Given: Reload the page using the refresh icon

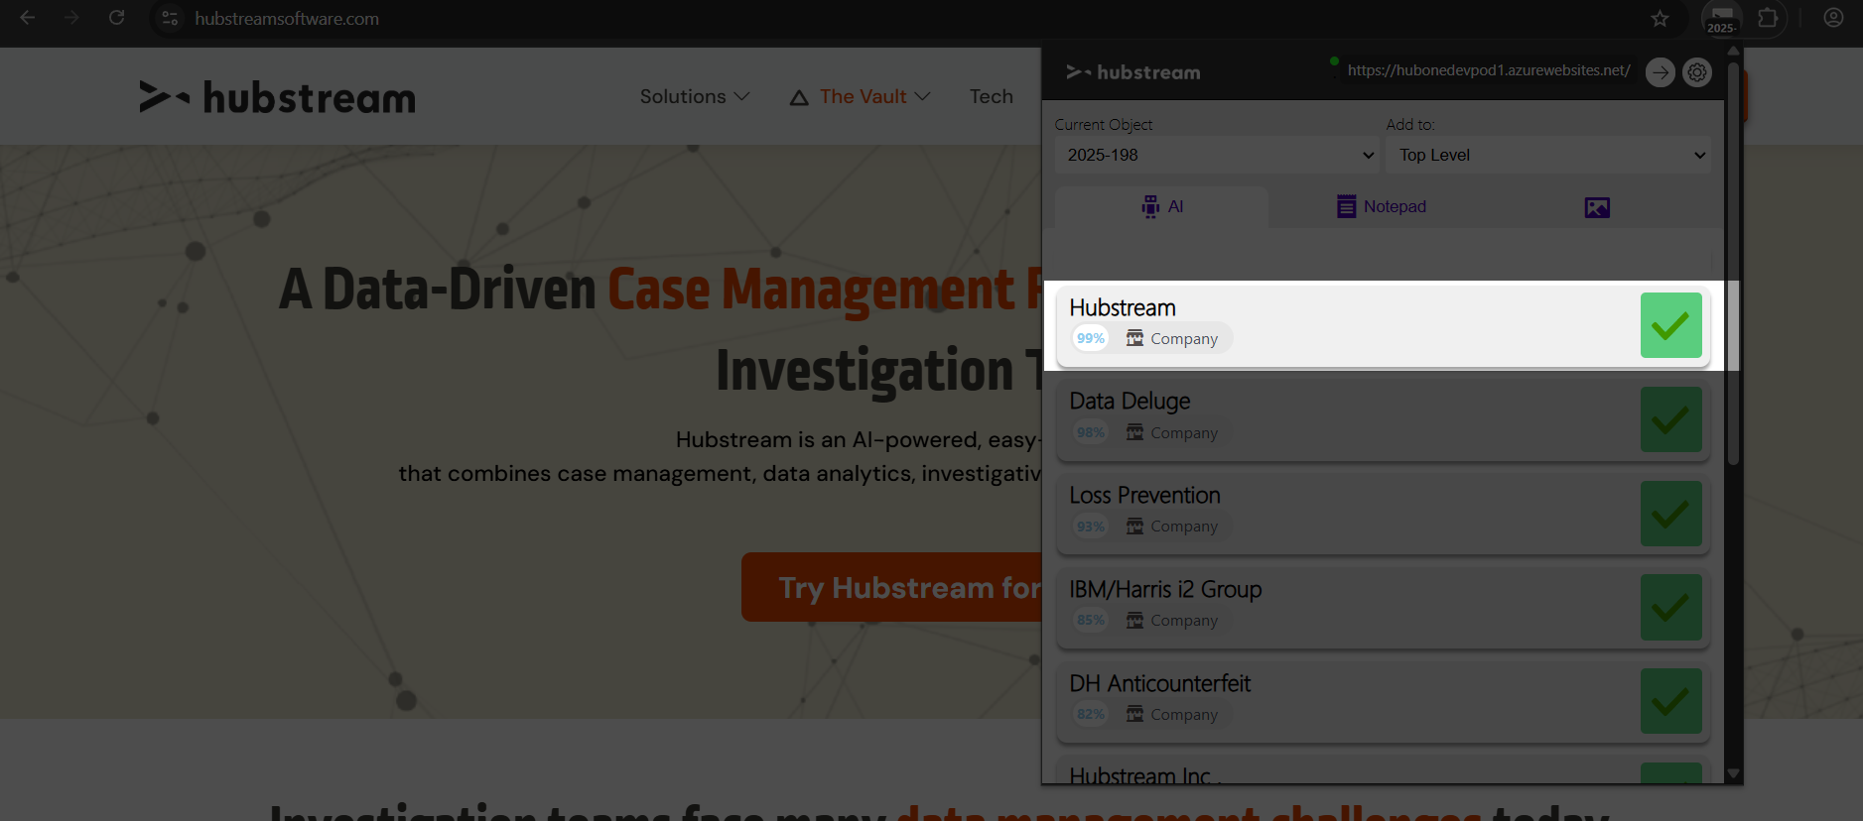Looking at the screenshot, I should pyautogui.click(x=116, y=18).
